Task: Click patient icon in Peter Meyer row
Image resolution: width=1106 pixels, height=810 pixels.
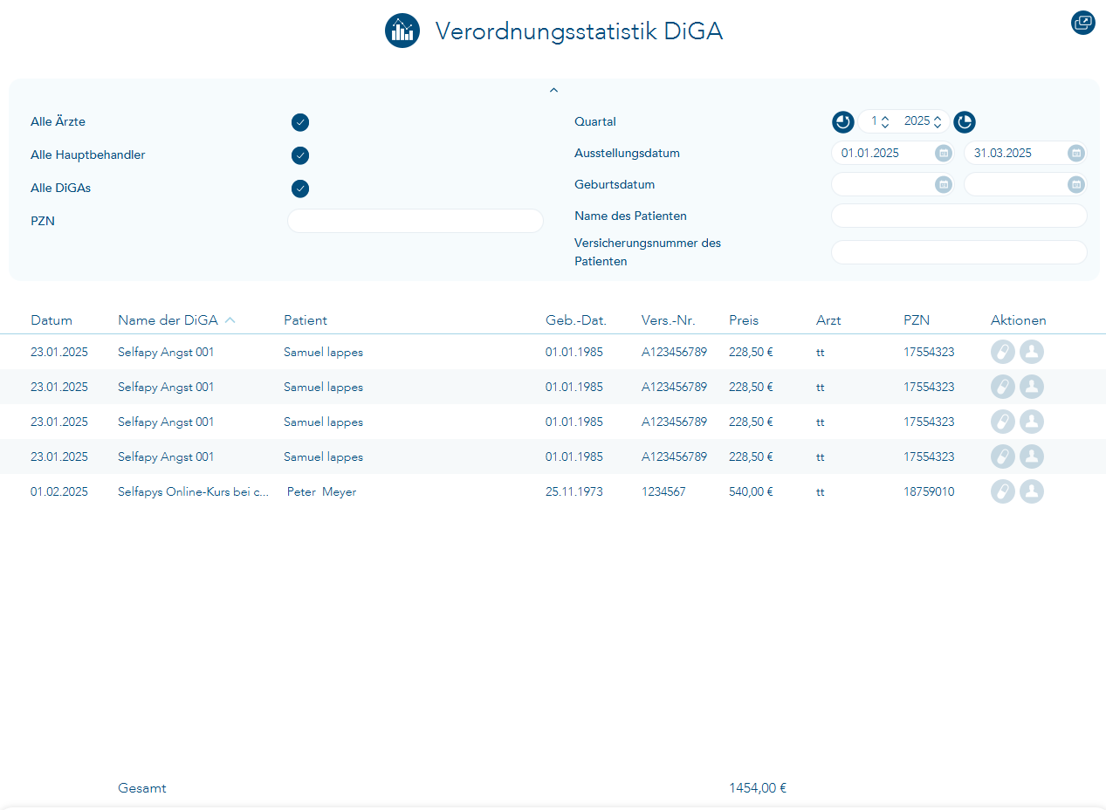Action: tap(1032, 491)
